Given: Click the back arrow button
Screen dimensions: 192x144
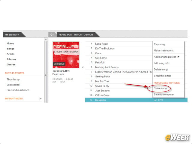Looking at the screenshot, I should (x=52, y=35).
